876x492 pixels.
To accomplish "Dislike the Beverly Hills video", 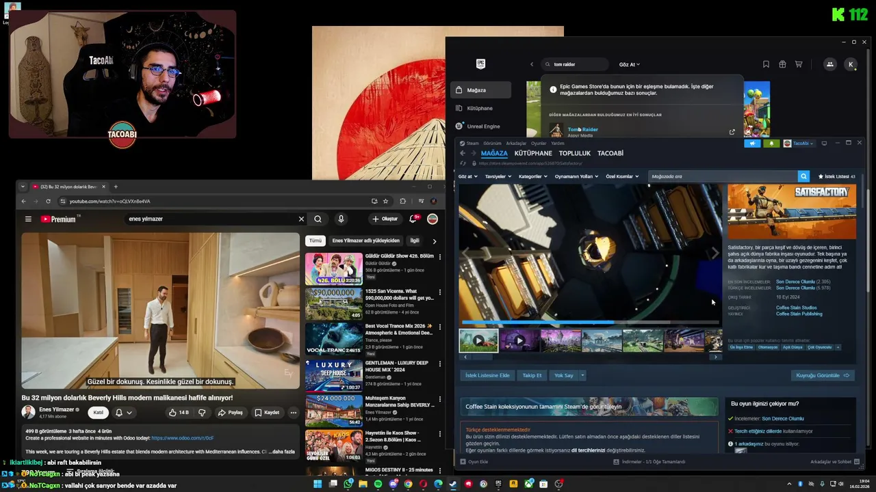I will [202, 413].
